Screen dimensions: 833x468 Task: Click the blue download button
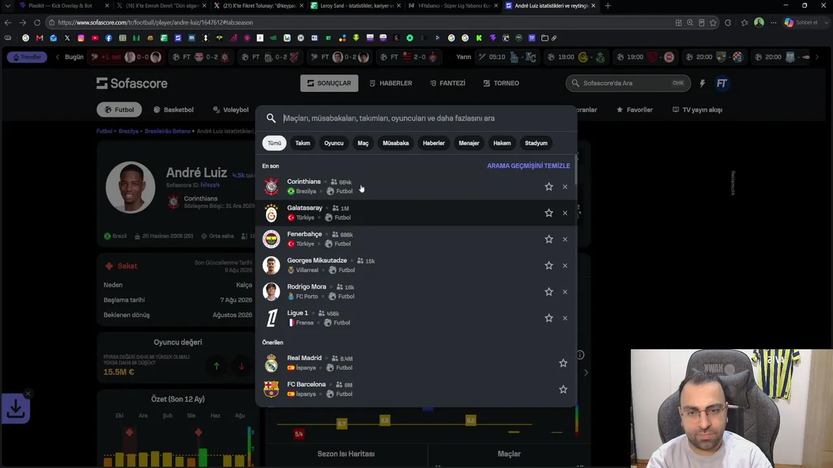(15, 409)
